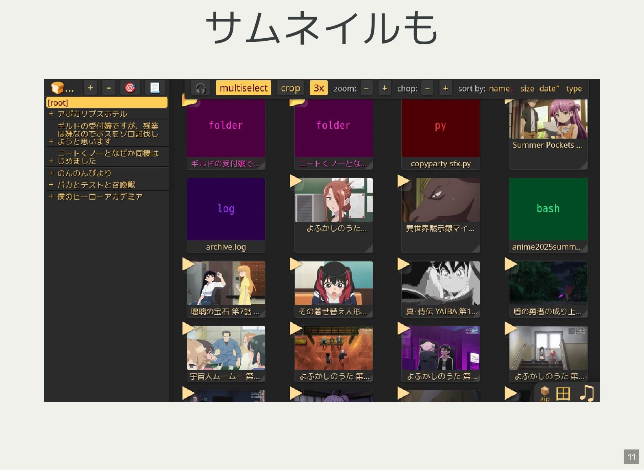Viewport: 644px width, 470px height.
Task: Click the ギルドの受付嬢ですが tree label
Action: (107, 134)
